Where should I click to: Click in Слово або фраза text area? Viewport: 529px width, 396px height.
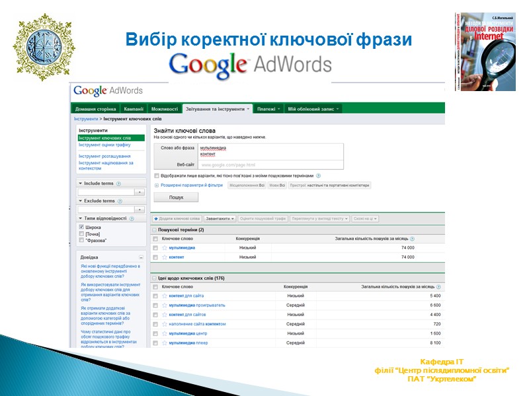pyautogui.click(x=270, y=152)
